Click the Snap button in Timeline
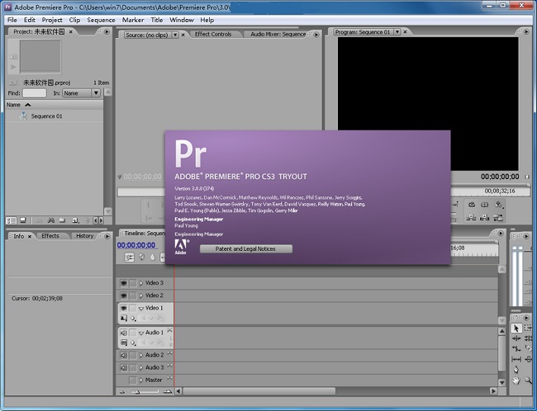This screenshot has width=537, height=411. [x=130, y=257]
